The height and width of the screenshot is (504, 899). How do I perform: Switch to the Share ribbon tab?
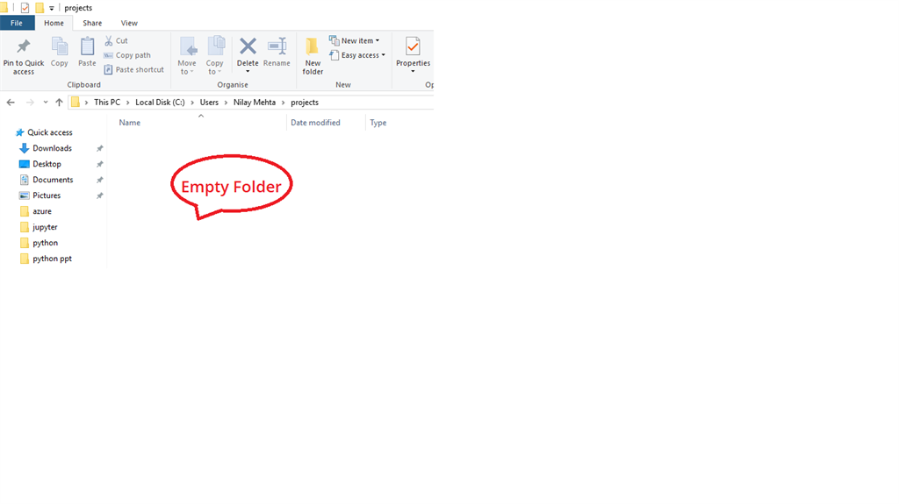pyautogui.click(x=92, y=23)
